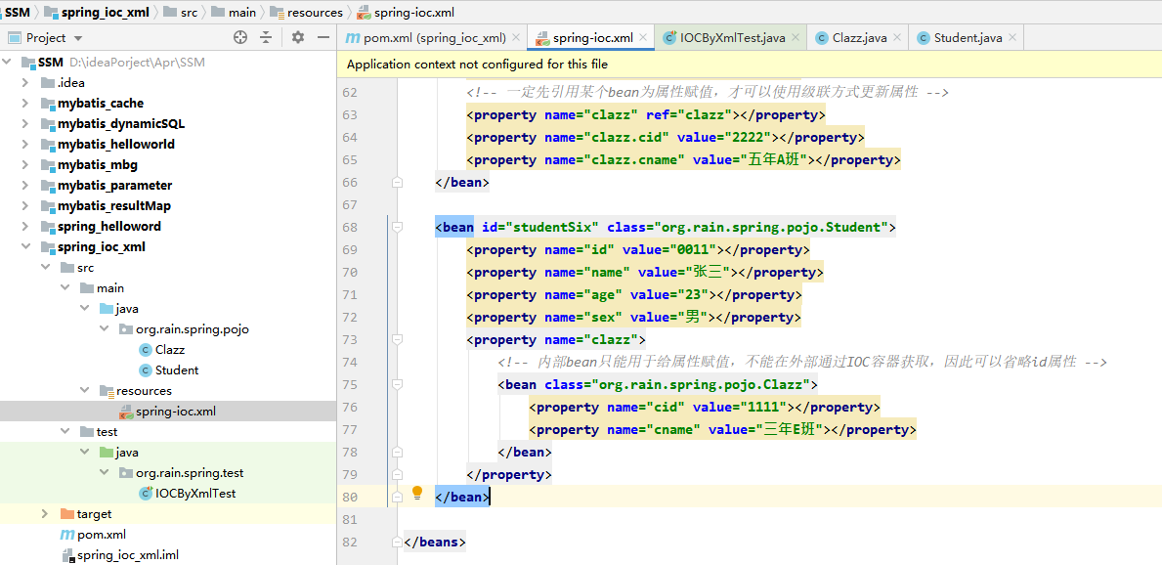Expand the mybatis_helloworld module

pos(25,144)
